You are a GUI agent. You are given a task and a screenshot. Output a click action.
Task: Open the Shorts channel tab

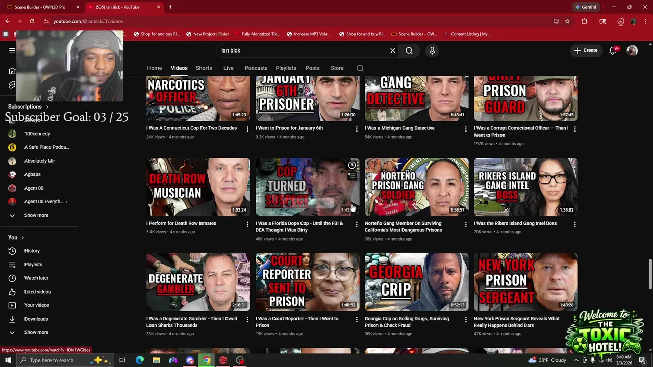point(204,68)
